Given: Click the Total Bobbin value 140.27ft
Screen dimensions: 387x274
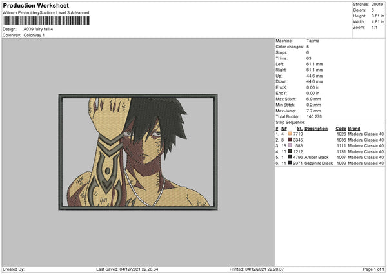Looking at the screenshot, I should coord(314,116).
